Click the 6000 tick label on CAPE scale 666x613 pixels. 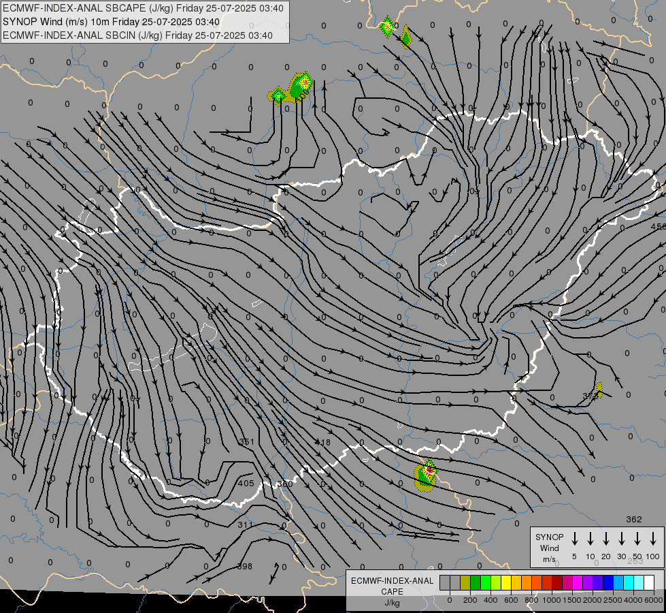[x=654, y=600]
